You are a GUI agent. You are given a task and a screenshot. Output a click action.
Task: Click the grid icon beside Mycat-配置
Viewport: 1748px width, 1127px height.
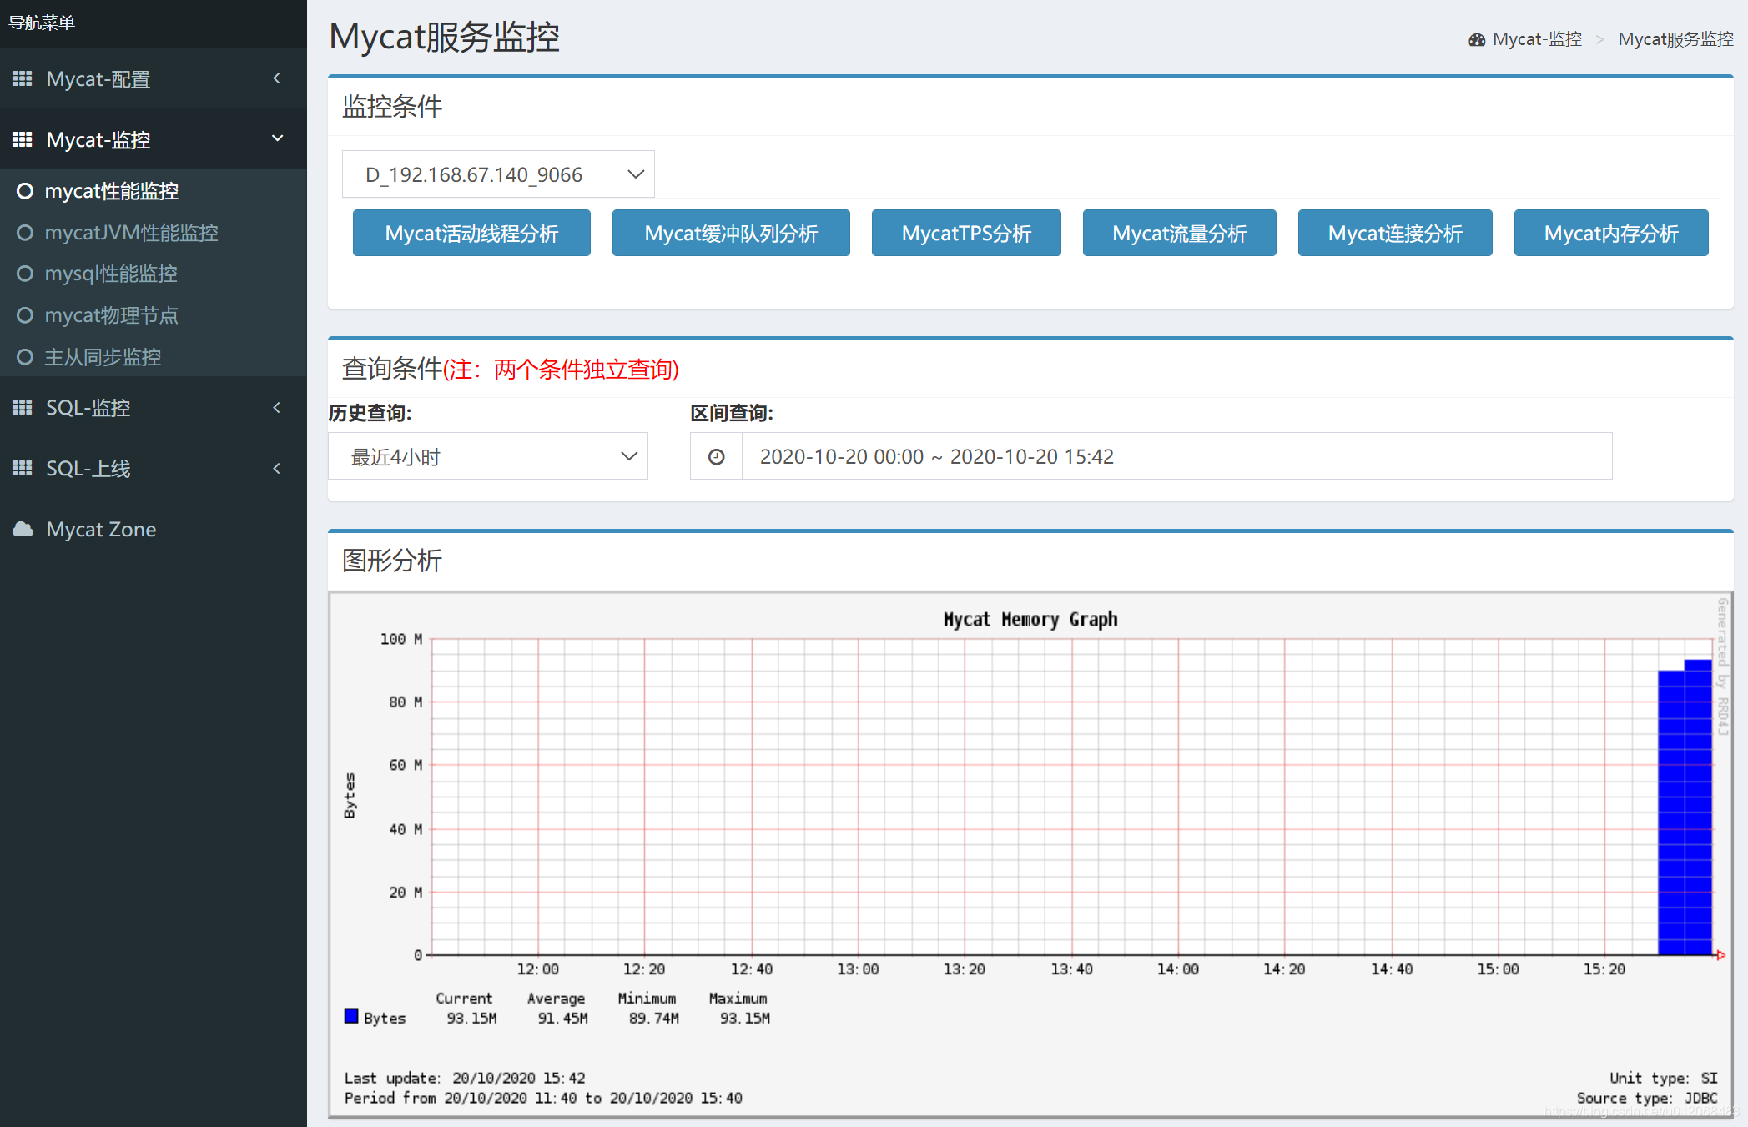pyautogui.click(x=22, y=78)
